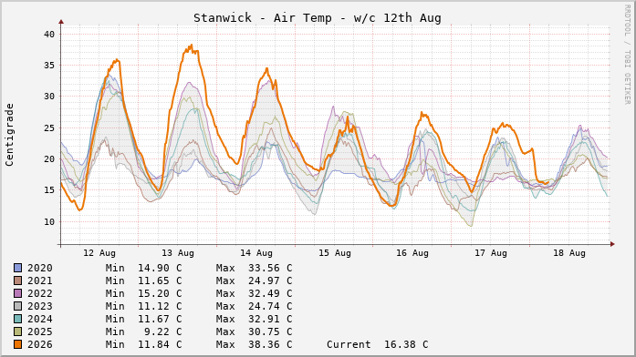Image resolution: width=636 pixels, height=357 pixels.
Task: Click the 2020 blue legend swatch
Action: pos(18,268)
